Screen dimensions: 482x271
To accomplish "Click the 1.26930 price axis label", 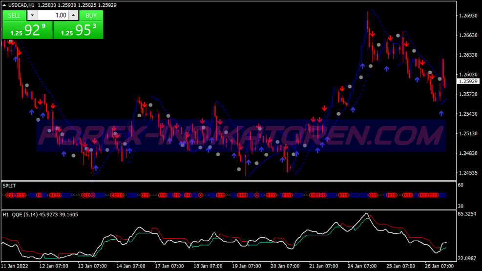I will (468, 15).
